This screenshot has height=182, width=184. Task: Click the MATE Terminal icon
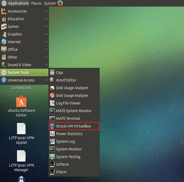coord(52,119)
